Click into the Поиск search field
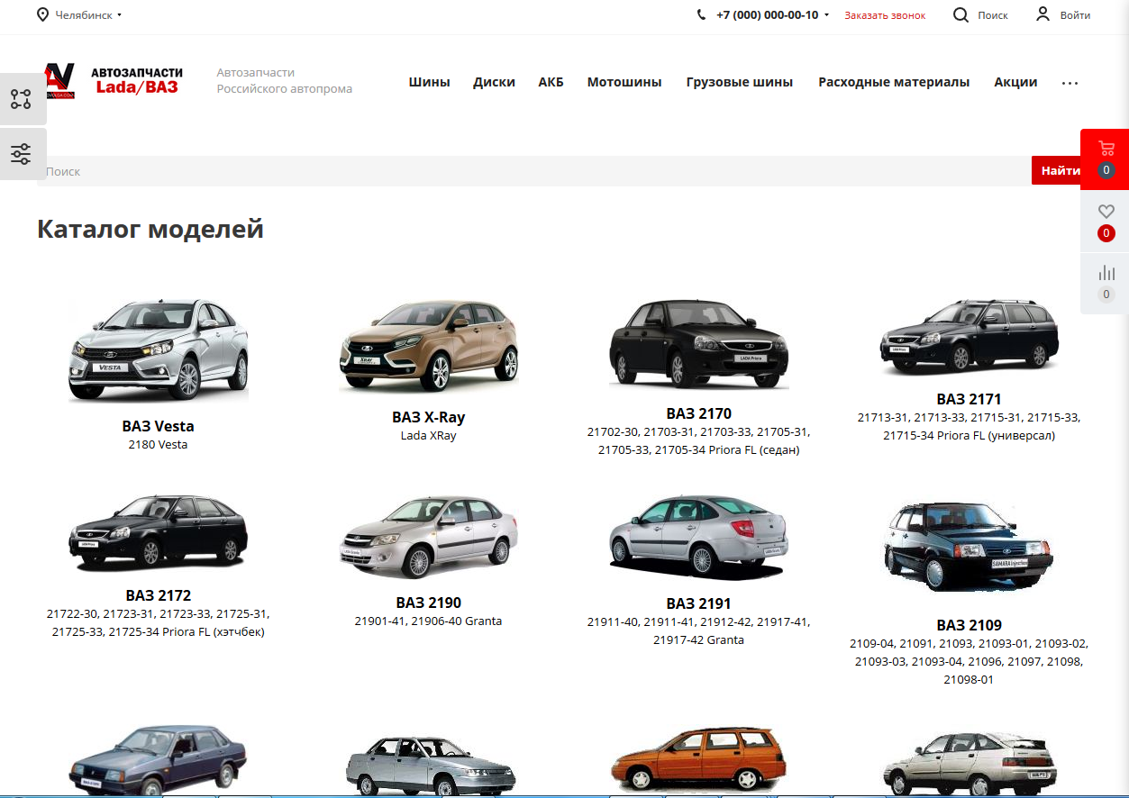Image resolution: width=1129 pixels, height=798 pixels. (x=534, y=171)
